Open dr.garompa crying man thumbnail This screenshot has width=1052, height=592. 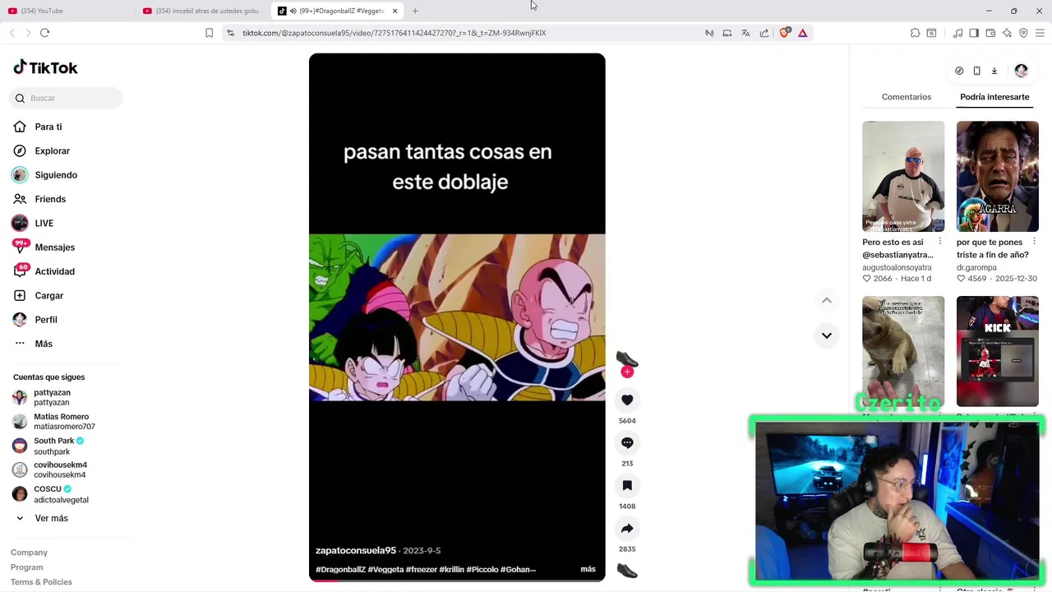tap(997, 176)
